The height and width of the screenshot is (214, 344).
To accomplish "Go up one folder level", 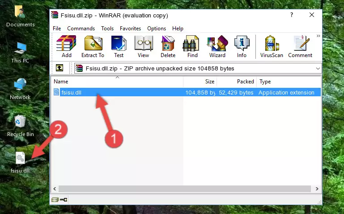I will point(59,68).
